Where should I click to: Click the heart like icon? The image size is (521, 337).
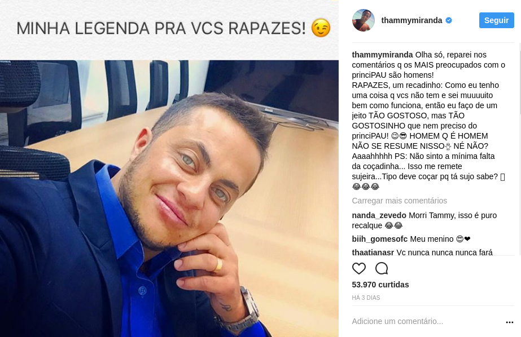pyautogui.click(x=359, y=268)
